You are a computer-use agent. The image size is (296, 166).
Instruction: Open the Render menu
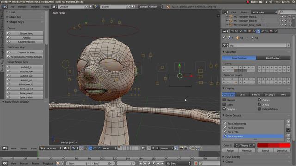(x=23, y=6)
